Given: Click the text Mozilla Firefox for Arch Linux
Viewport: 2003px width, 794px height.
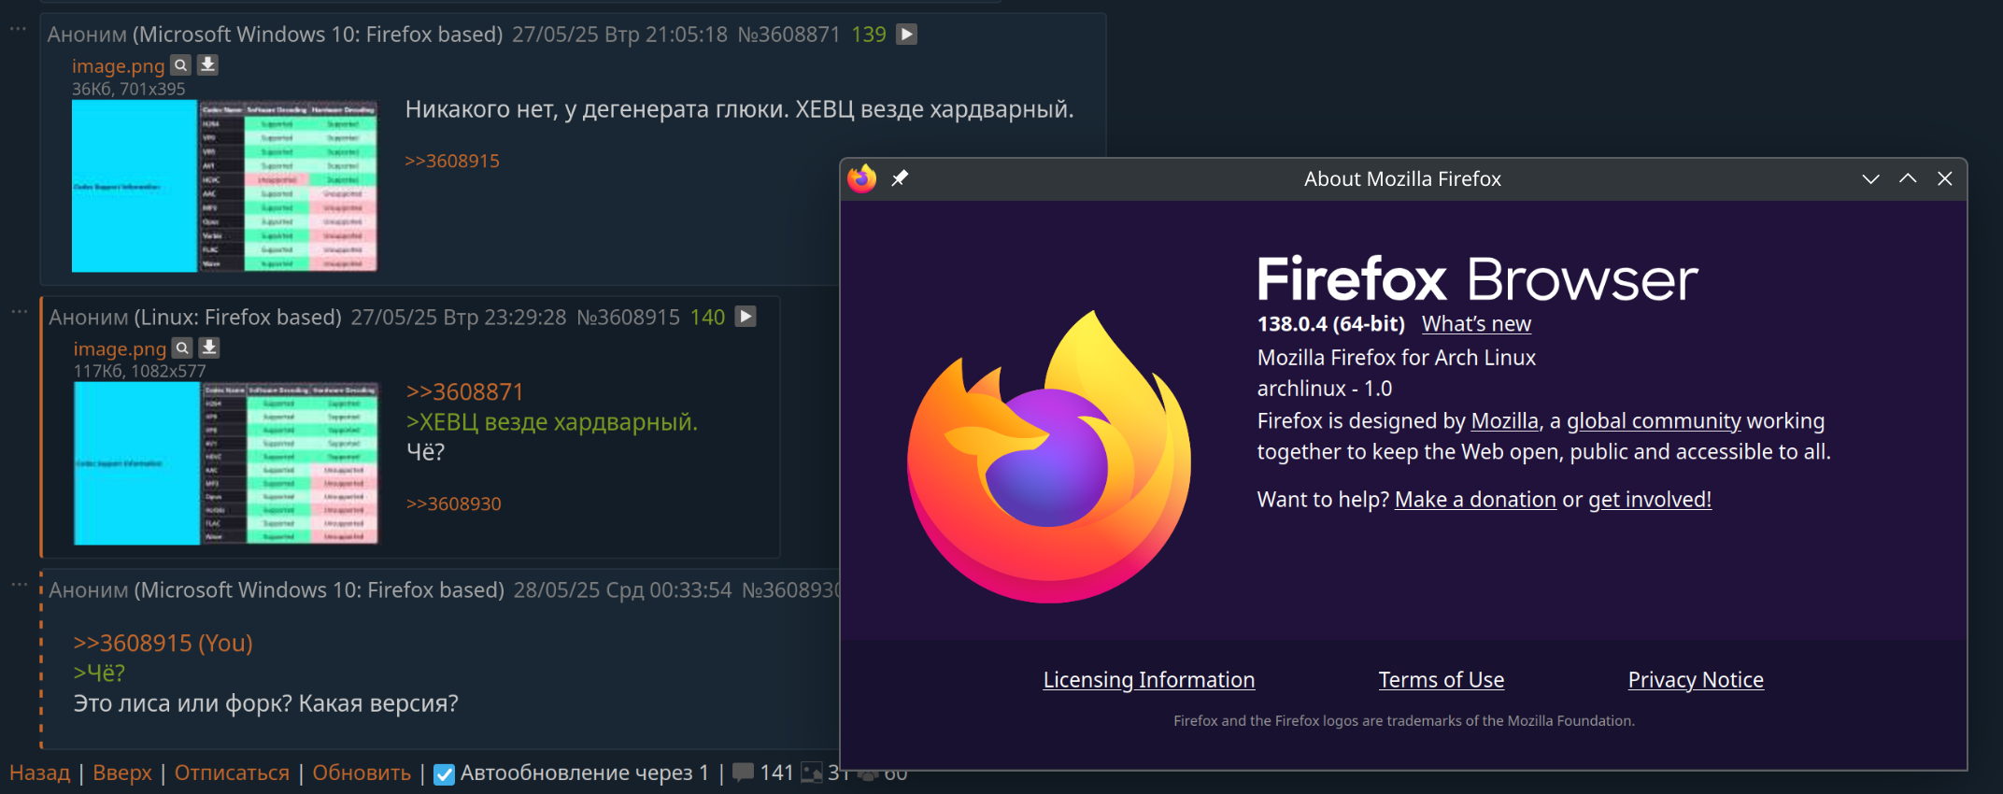Looking at the screenshot, I should pos(1397,358).
